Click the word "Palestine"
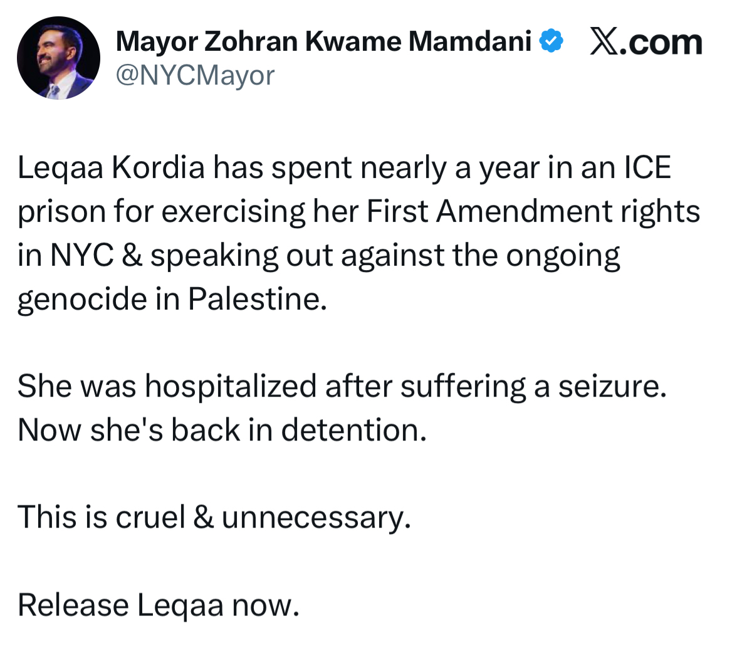737x653 pixels. click(258, 300)
